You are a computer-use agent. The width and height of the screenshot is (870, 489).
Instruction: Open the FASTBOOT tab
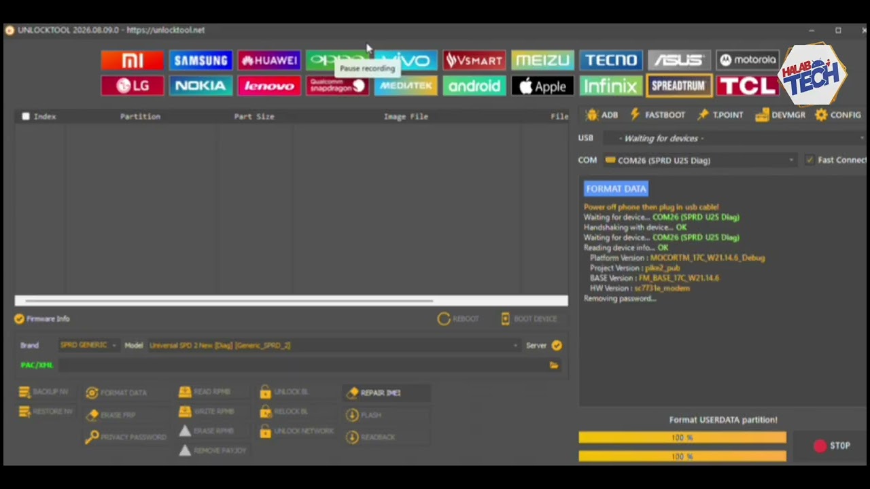click(x=658, y=115)
